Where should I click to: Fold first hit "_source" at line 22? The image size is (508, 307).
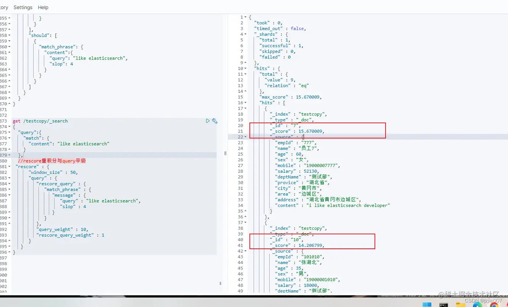(x=245, y=137)
